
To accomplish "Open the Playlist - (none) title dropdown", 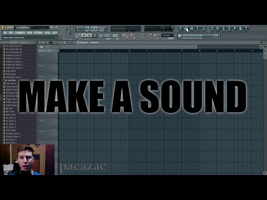I will pyautogui.click(x=90, y=43).
